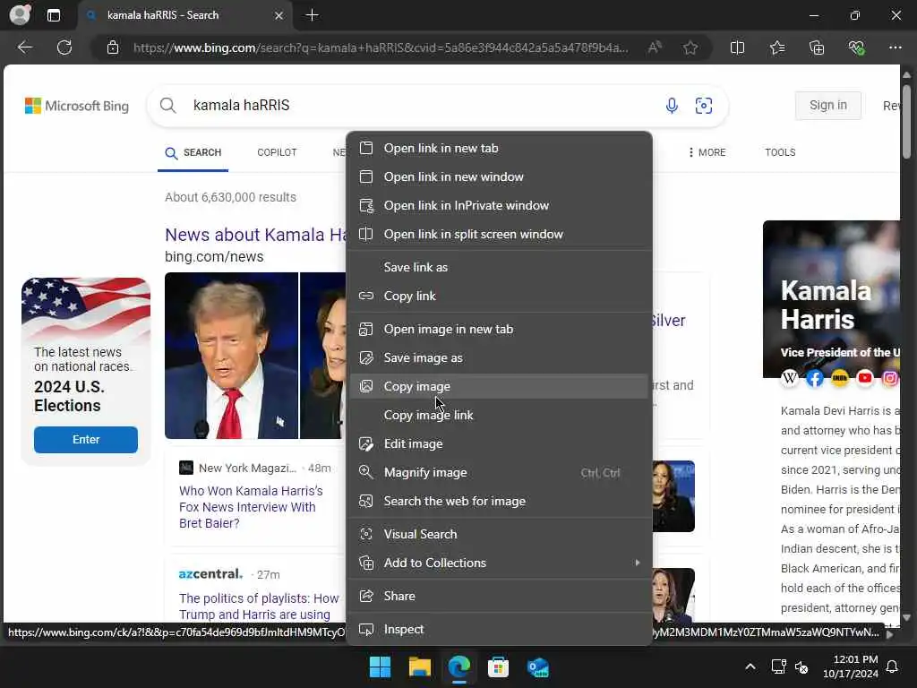Show hidden icons in the system tray
Image resolution: width=917 pixels, height=688 pixels.
coord(750,666)
